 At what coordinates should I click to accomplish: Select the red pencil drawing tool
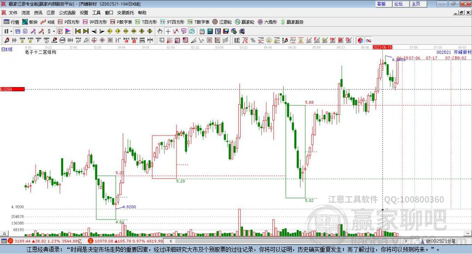(x=6, y=40)
